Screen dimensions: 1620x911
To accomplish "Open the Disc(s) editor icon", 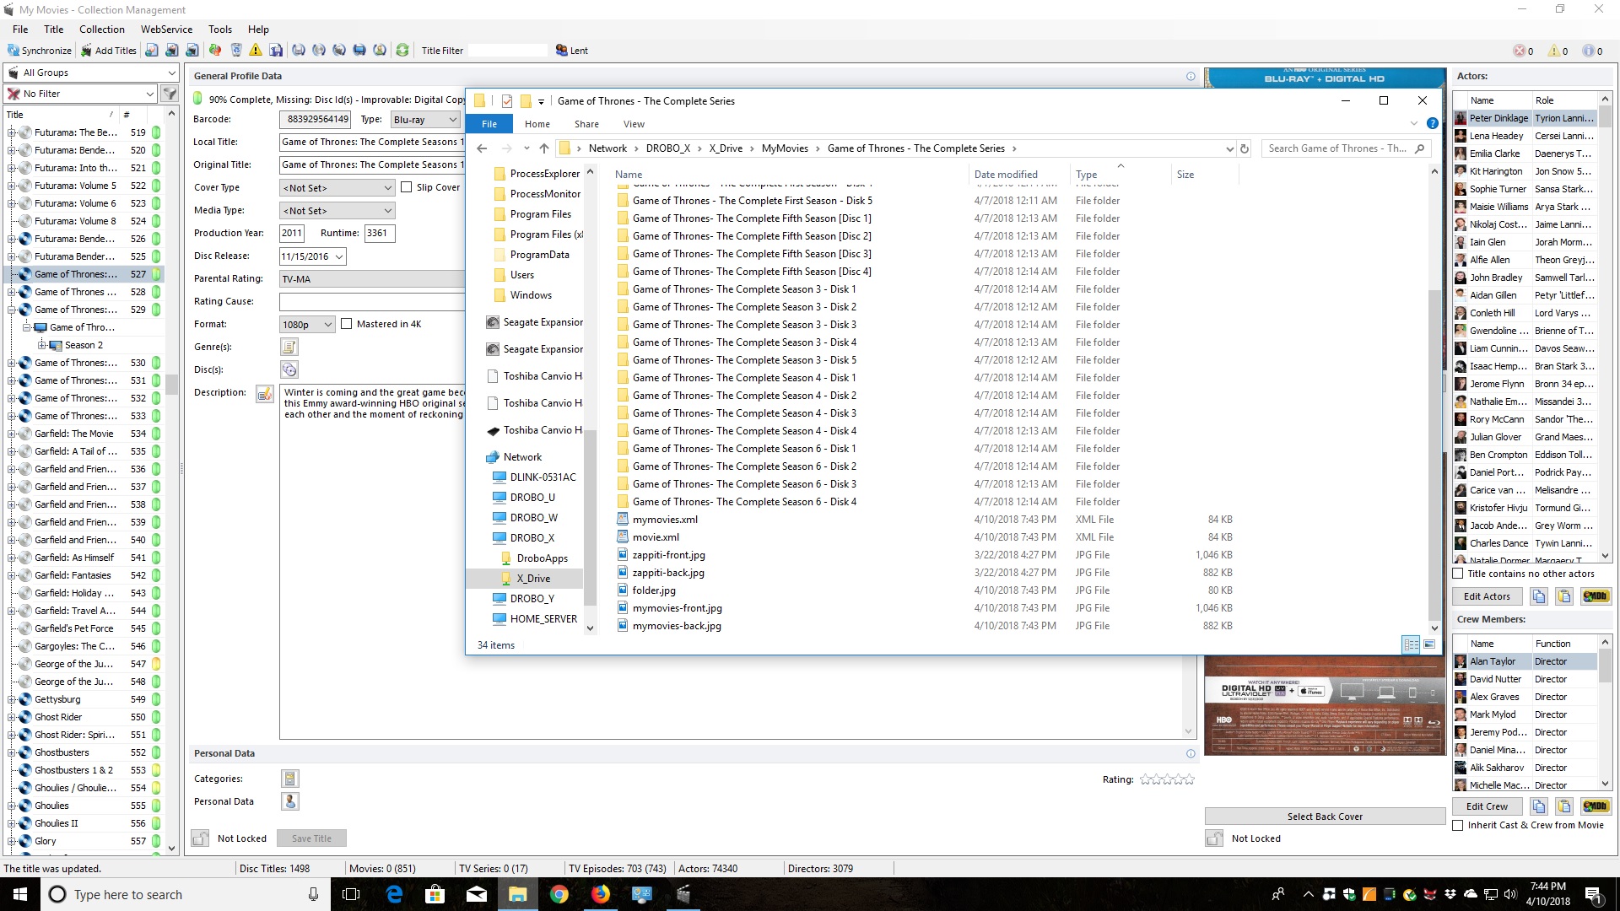I will coord(289,369).
